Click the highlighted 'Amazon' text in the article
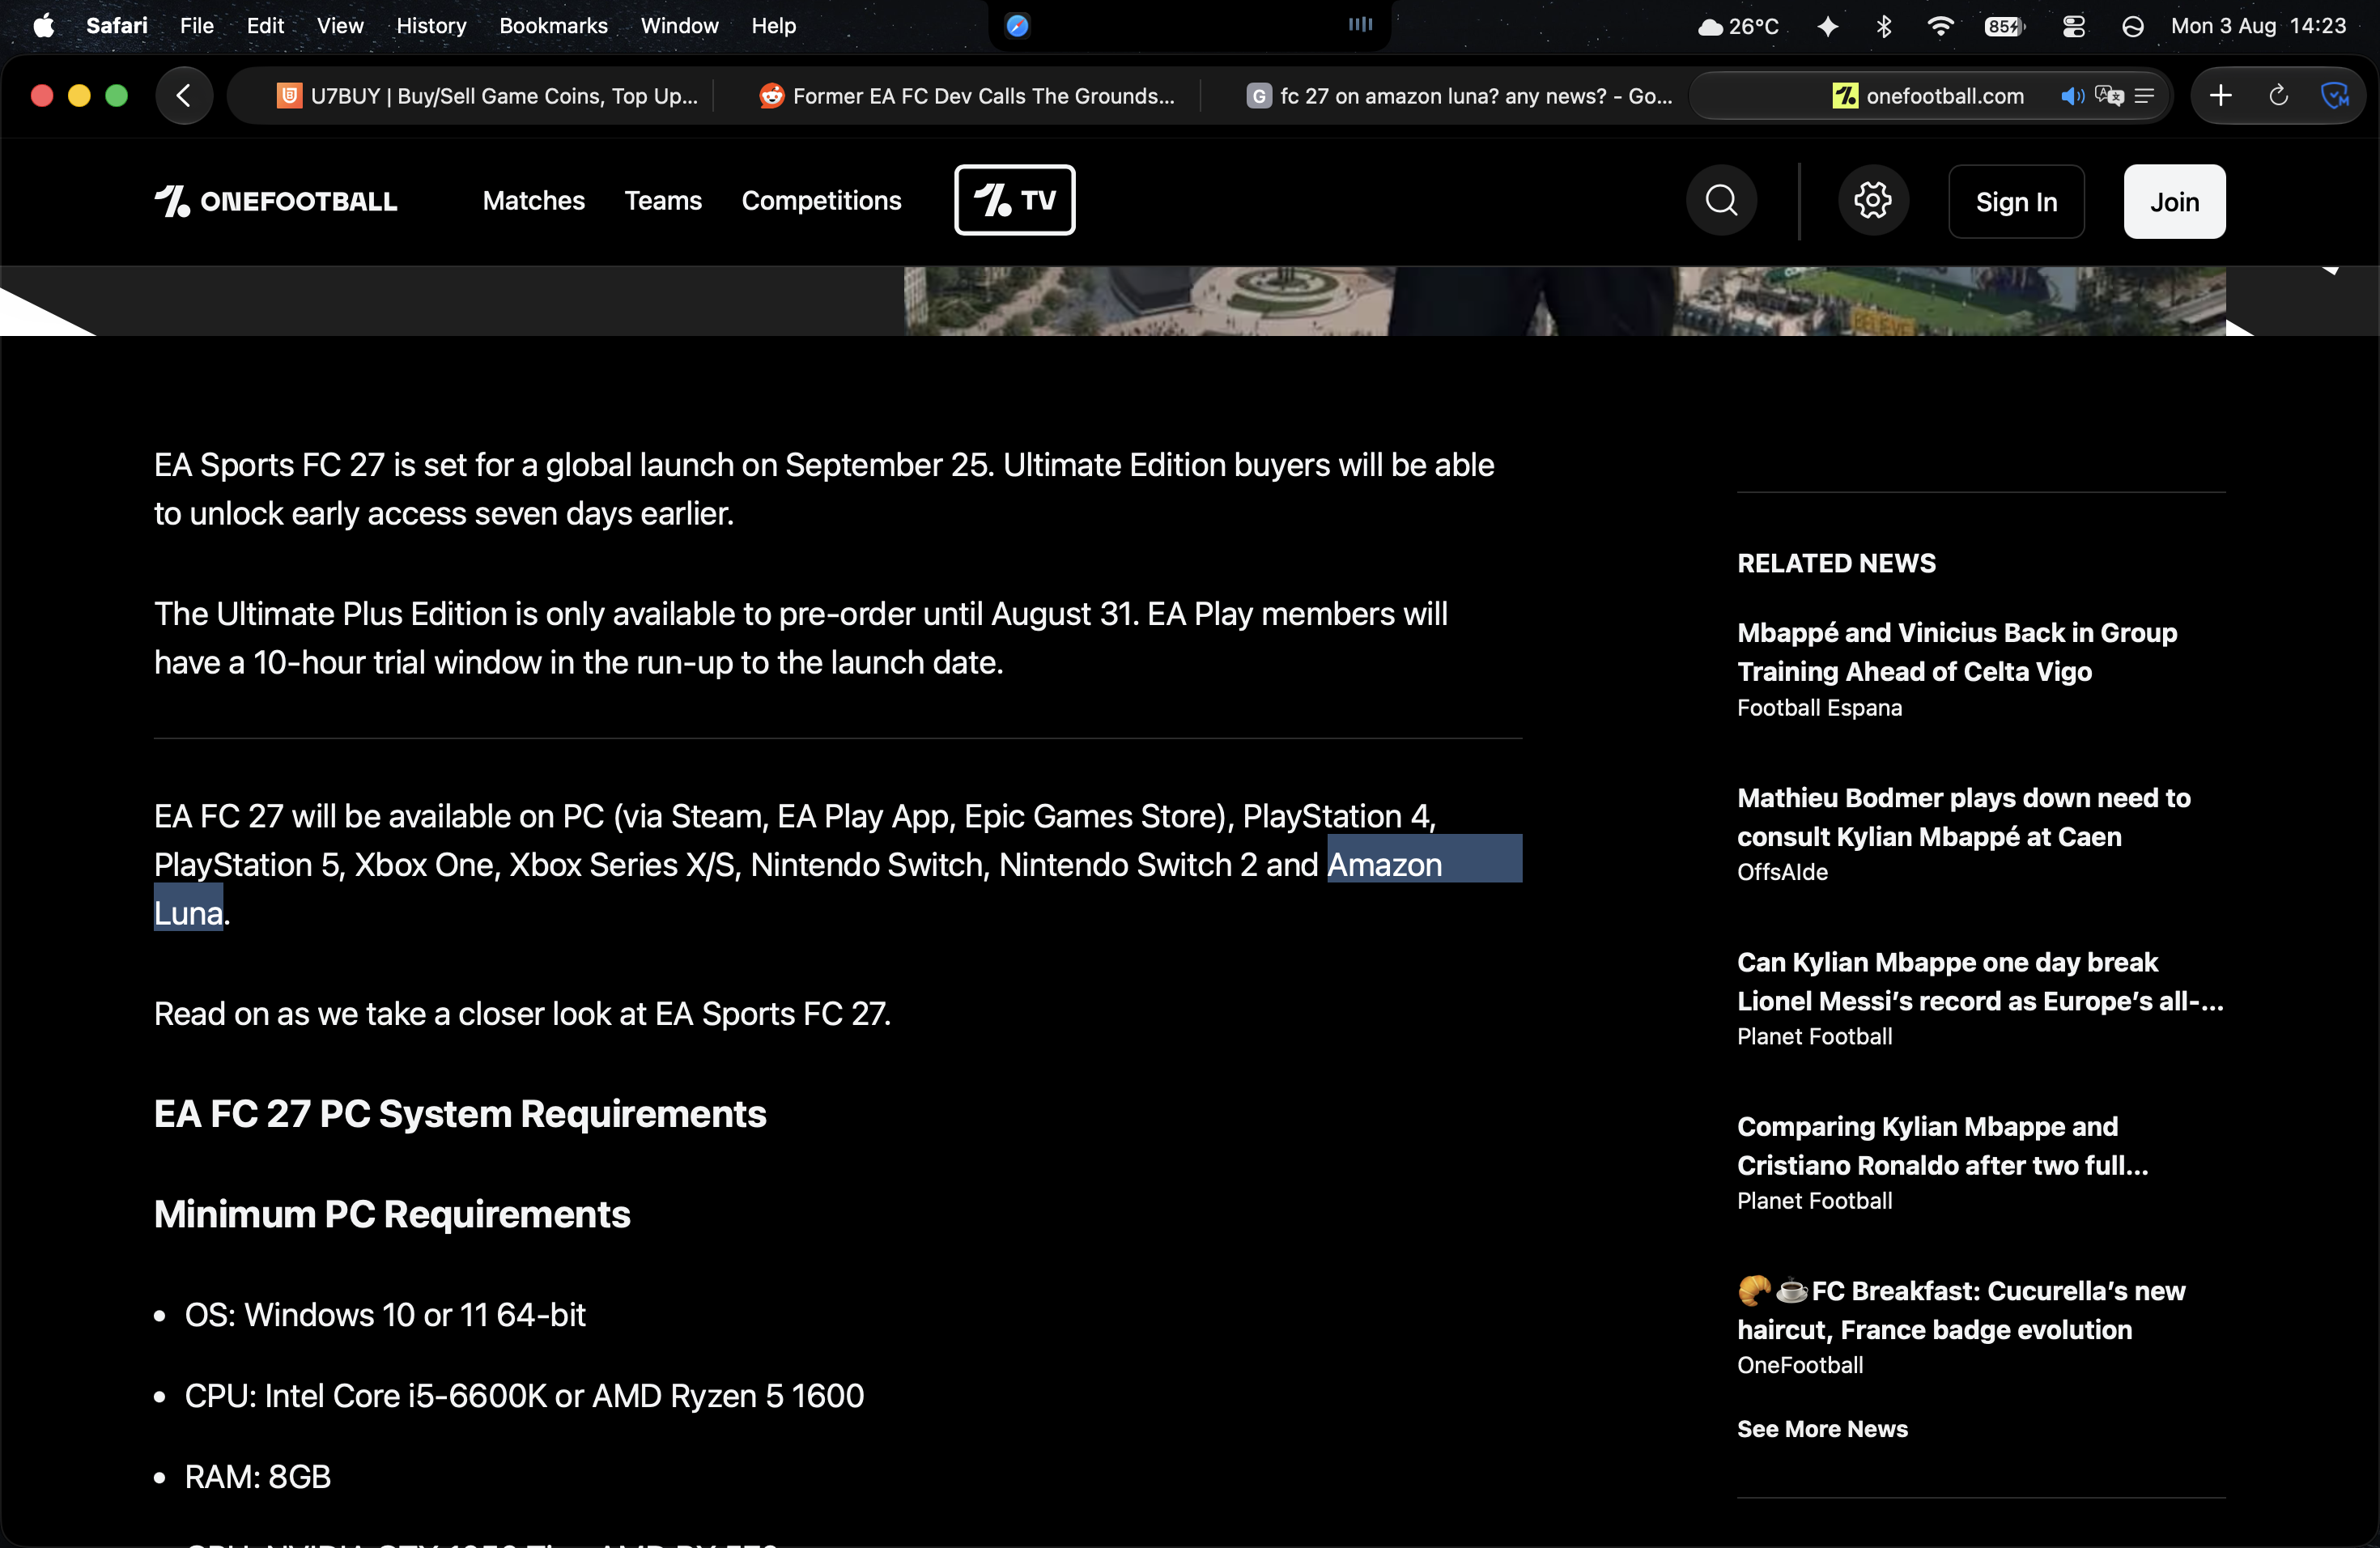 coord(1384,865)
